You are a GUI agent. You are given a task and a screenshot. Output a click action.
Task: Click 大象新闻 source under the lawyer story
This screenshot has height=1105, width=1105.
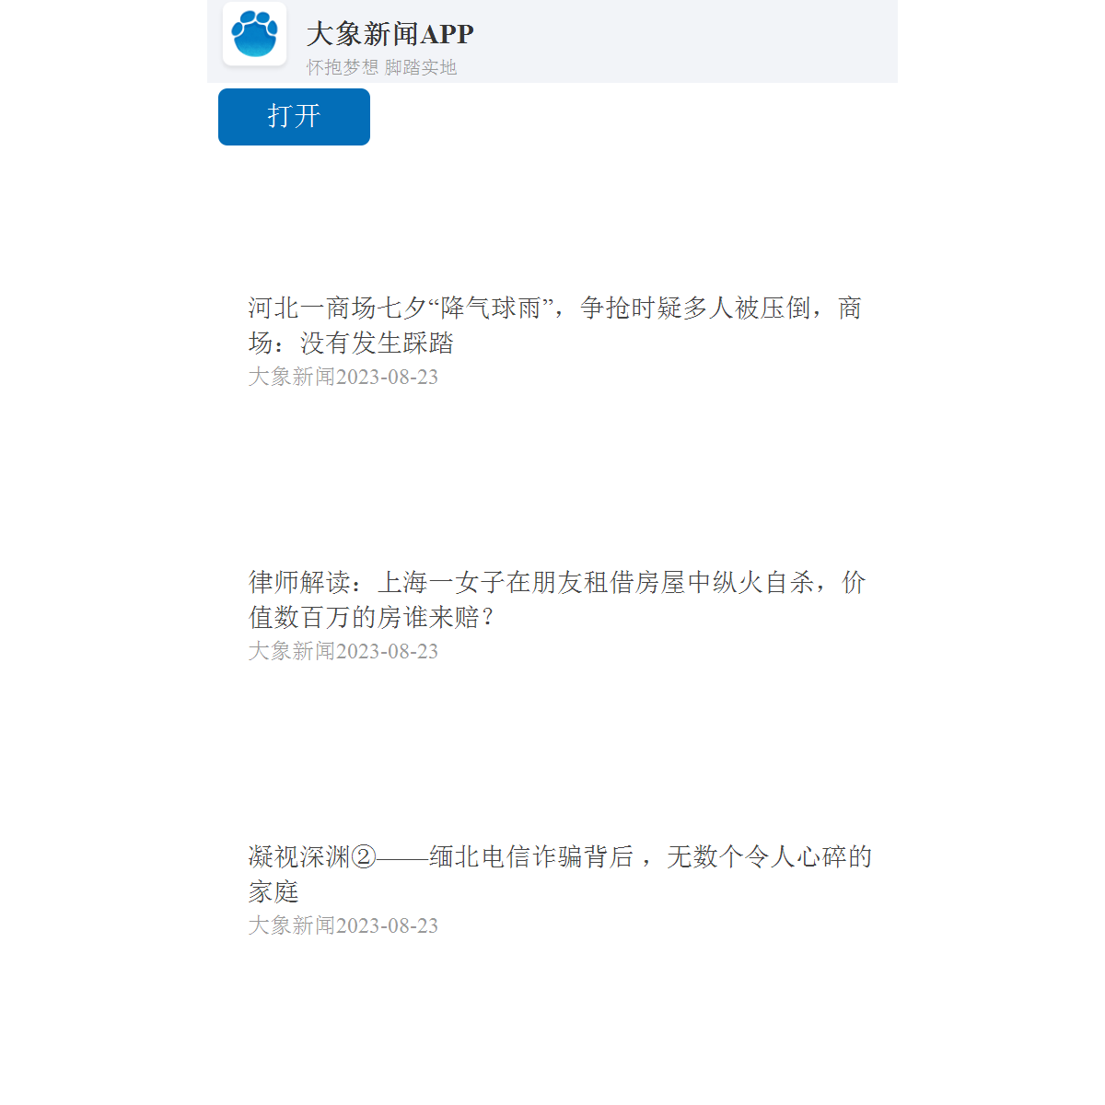point(292,651)
